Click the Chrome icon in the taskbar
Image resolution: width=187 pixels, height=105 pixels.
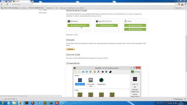click(x=21, y=103)
